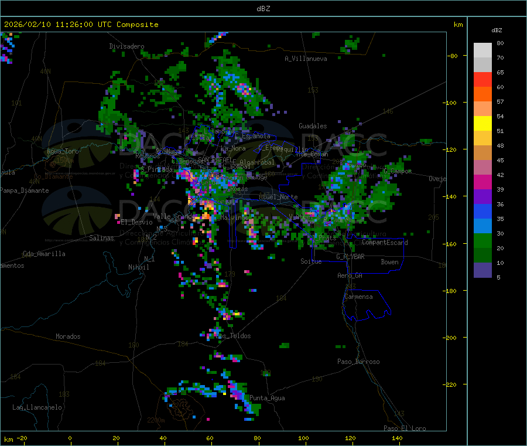Click the La_Nora place label

coord(233,148)
